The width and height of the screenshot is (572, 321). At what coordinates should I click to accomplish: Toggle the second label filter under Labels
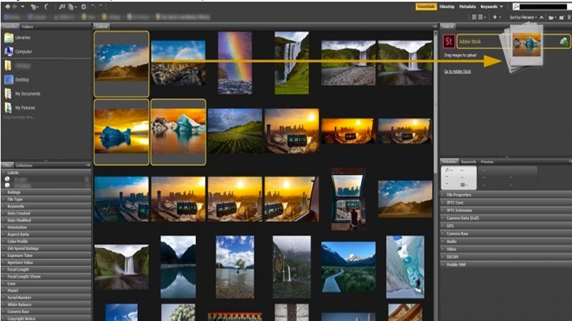tap(7, 185)
